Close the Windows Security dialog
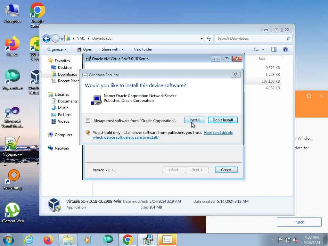The width and height of the screenshot is (328, 246). click(235, 75)
